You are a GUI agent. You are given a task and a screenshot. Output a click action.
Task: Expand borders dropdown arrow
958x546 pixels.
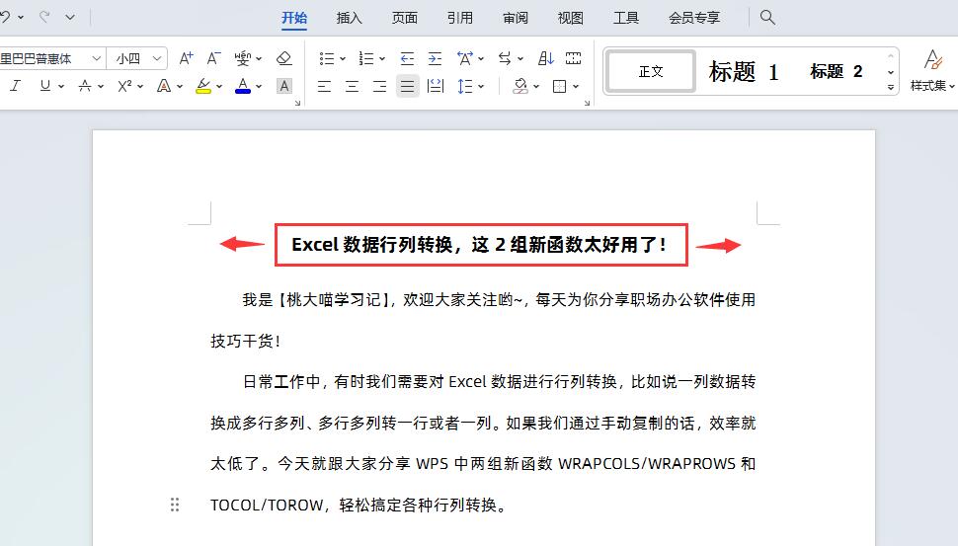pos(576,87)
